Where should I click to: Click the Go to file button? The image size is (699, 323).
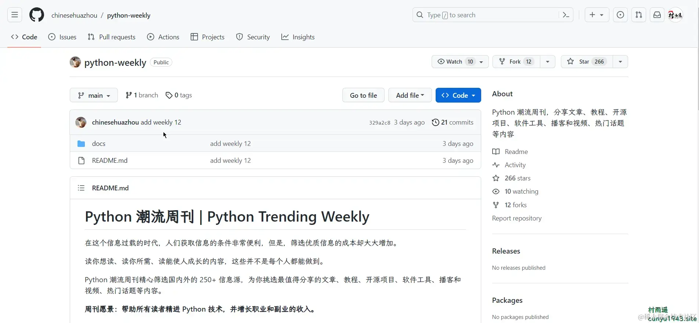click(363, 96)
